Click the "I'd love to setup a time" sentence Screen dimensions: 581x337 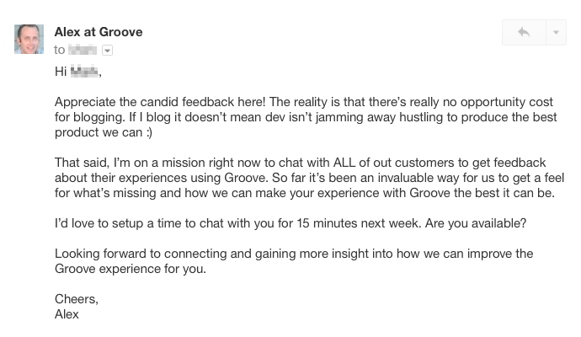(141, 223)
